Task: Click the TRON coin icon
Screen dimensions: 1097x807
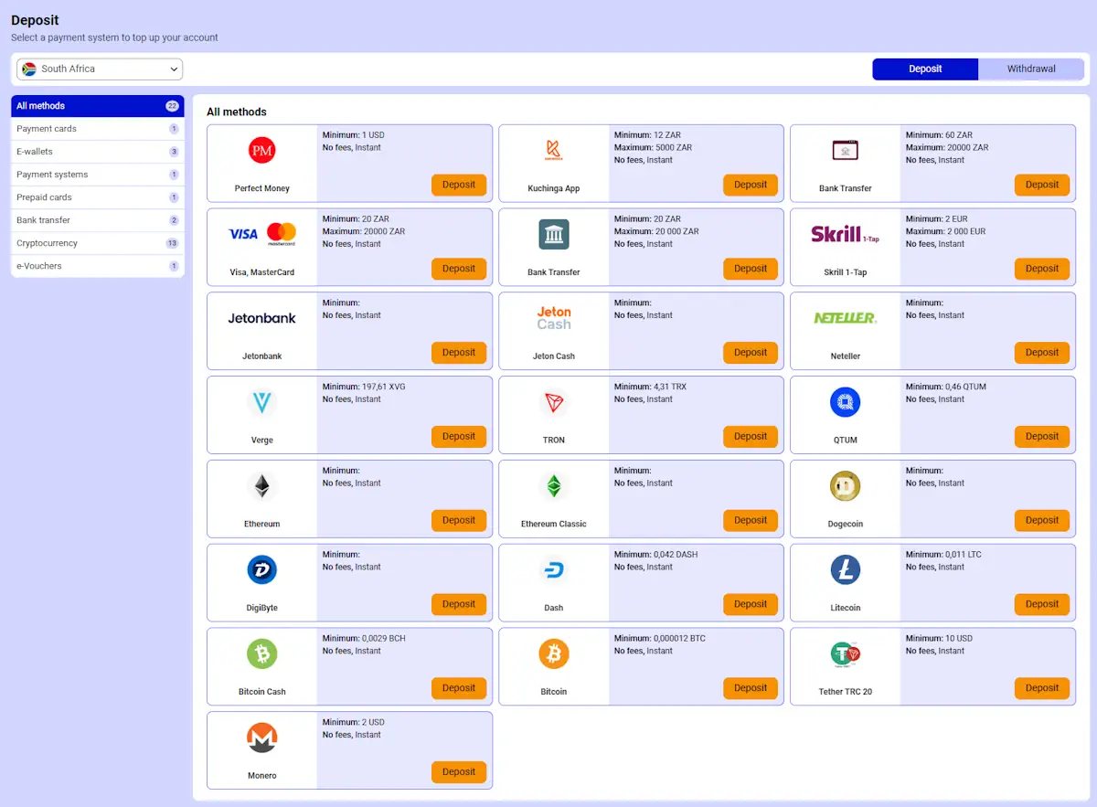Action: 553,402
